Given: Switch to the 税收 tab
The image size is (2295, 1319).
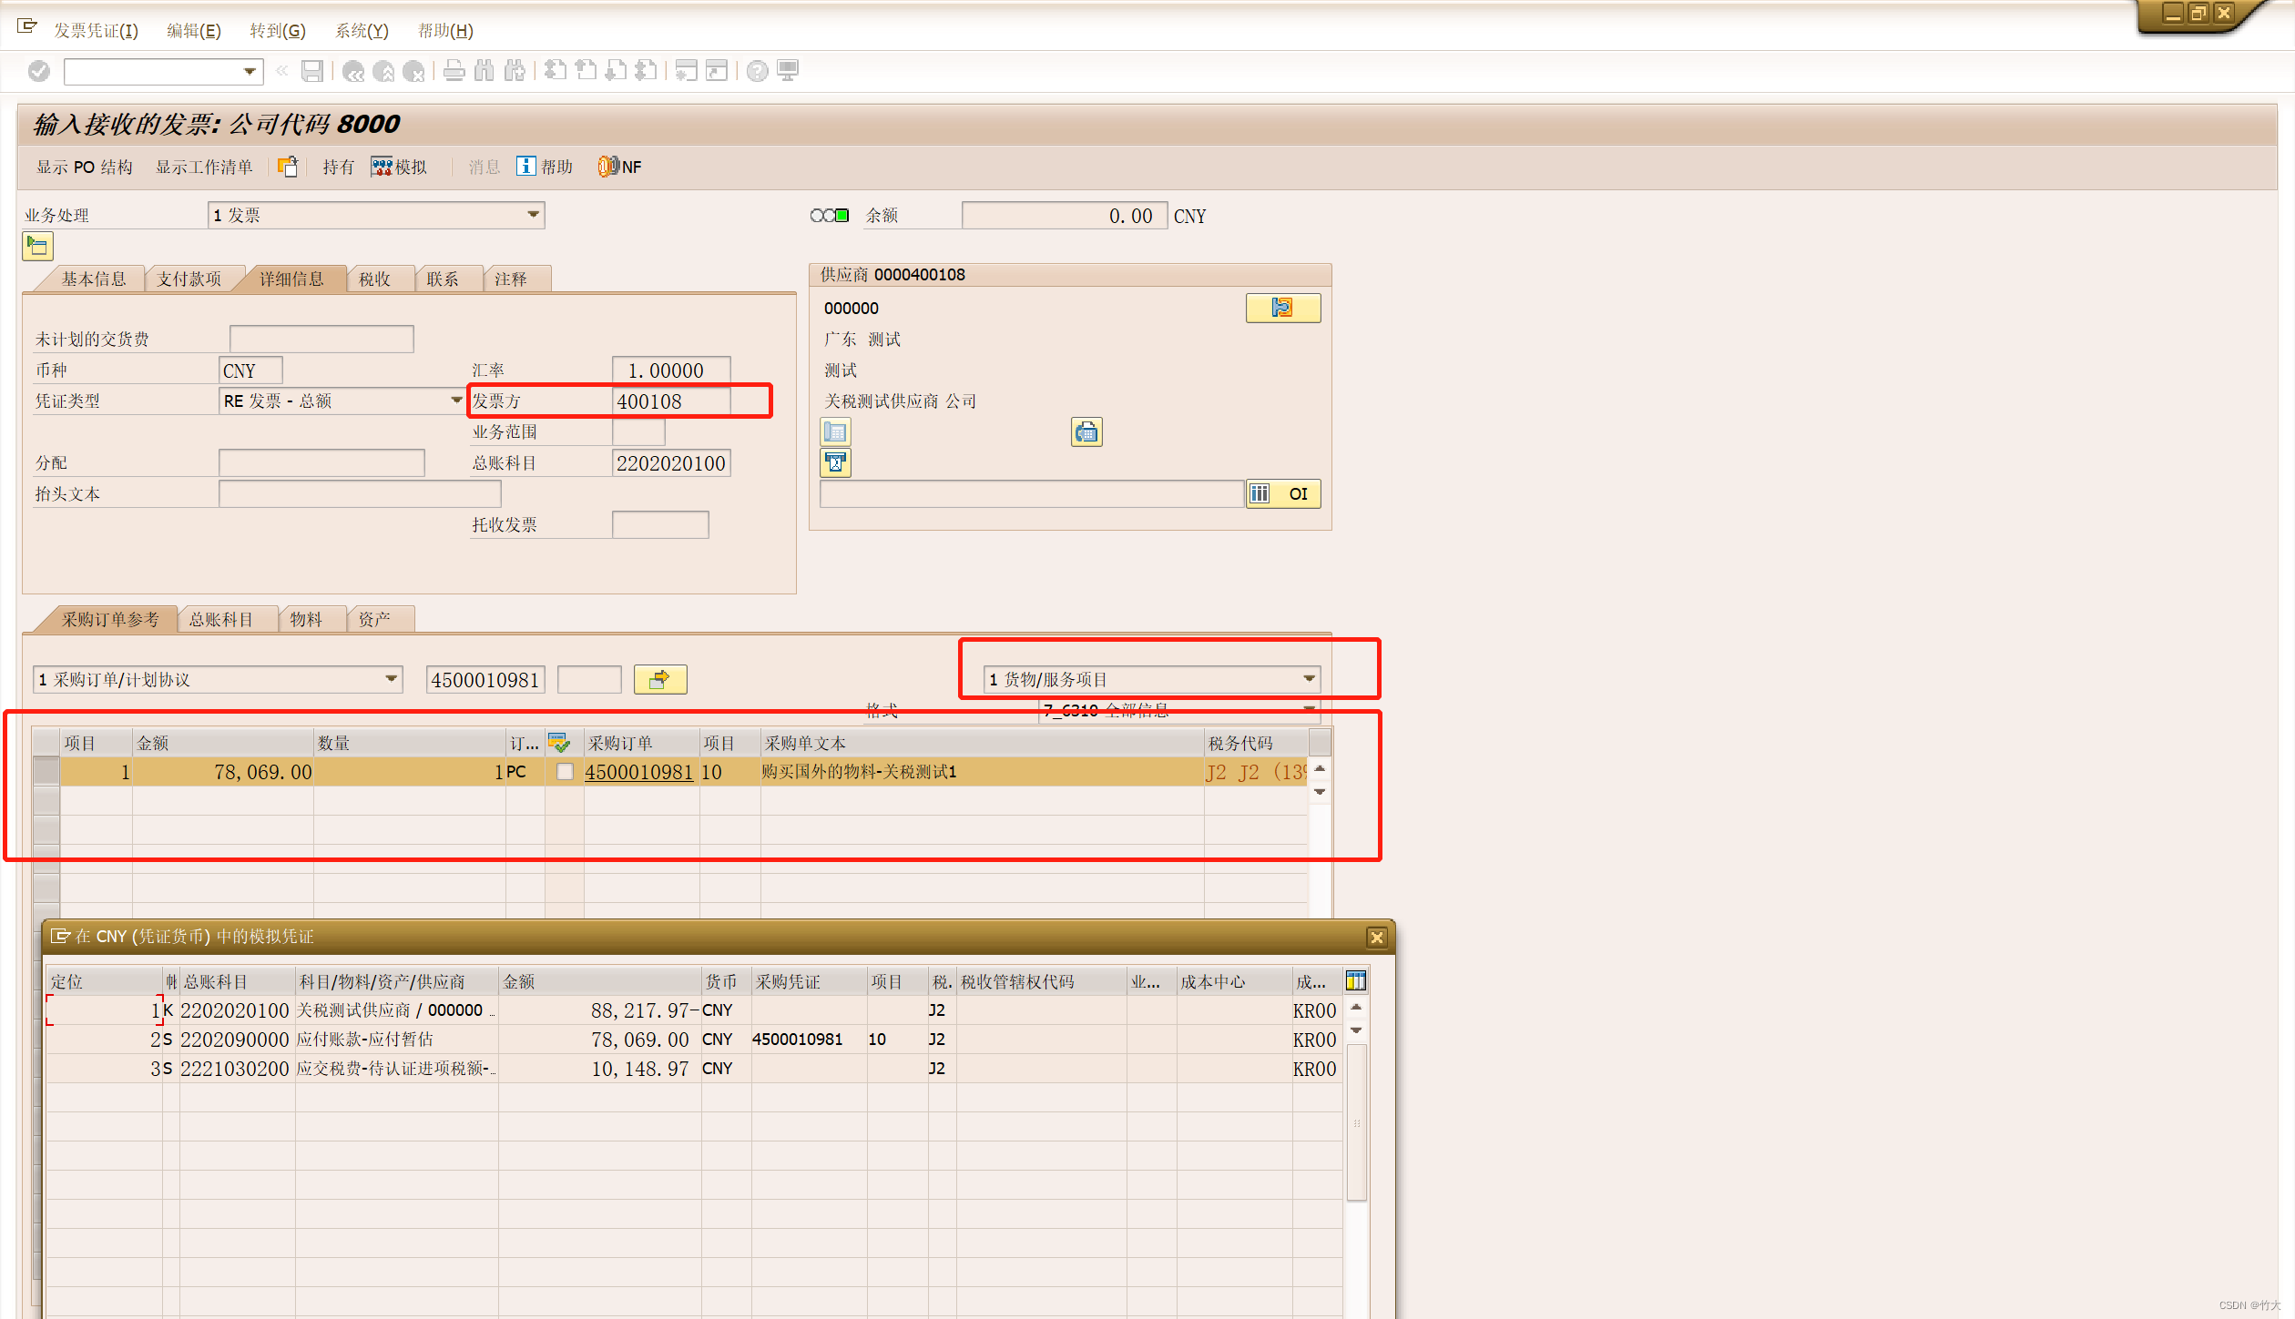Looking at the screenshot, I should (x=374, y=279).
